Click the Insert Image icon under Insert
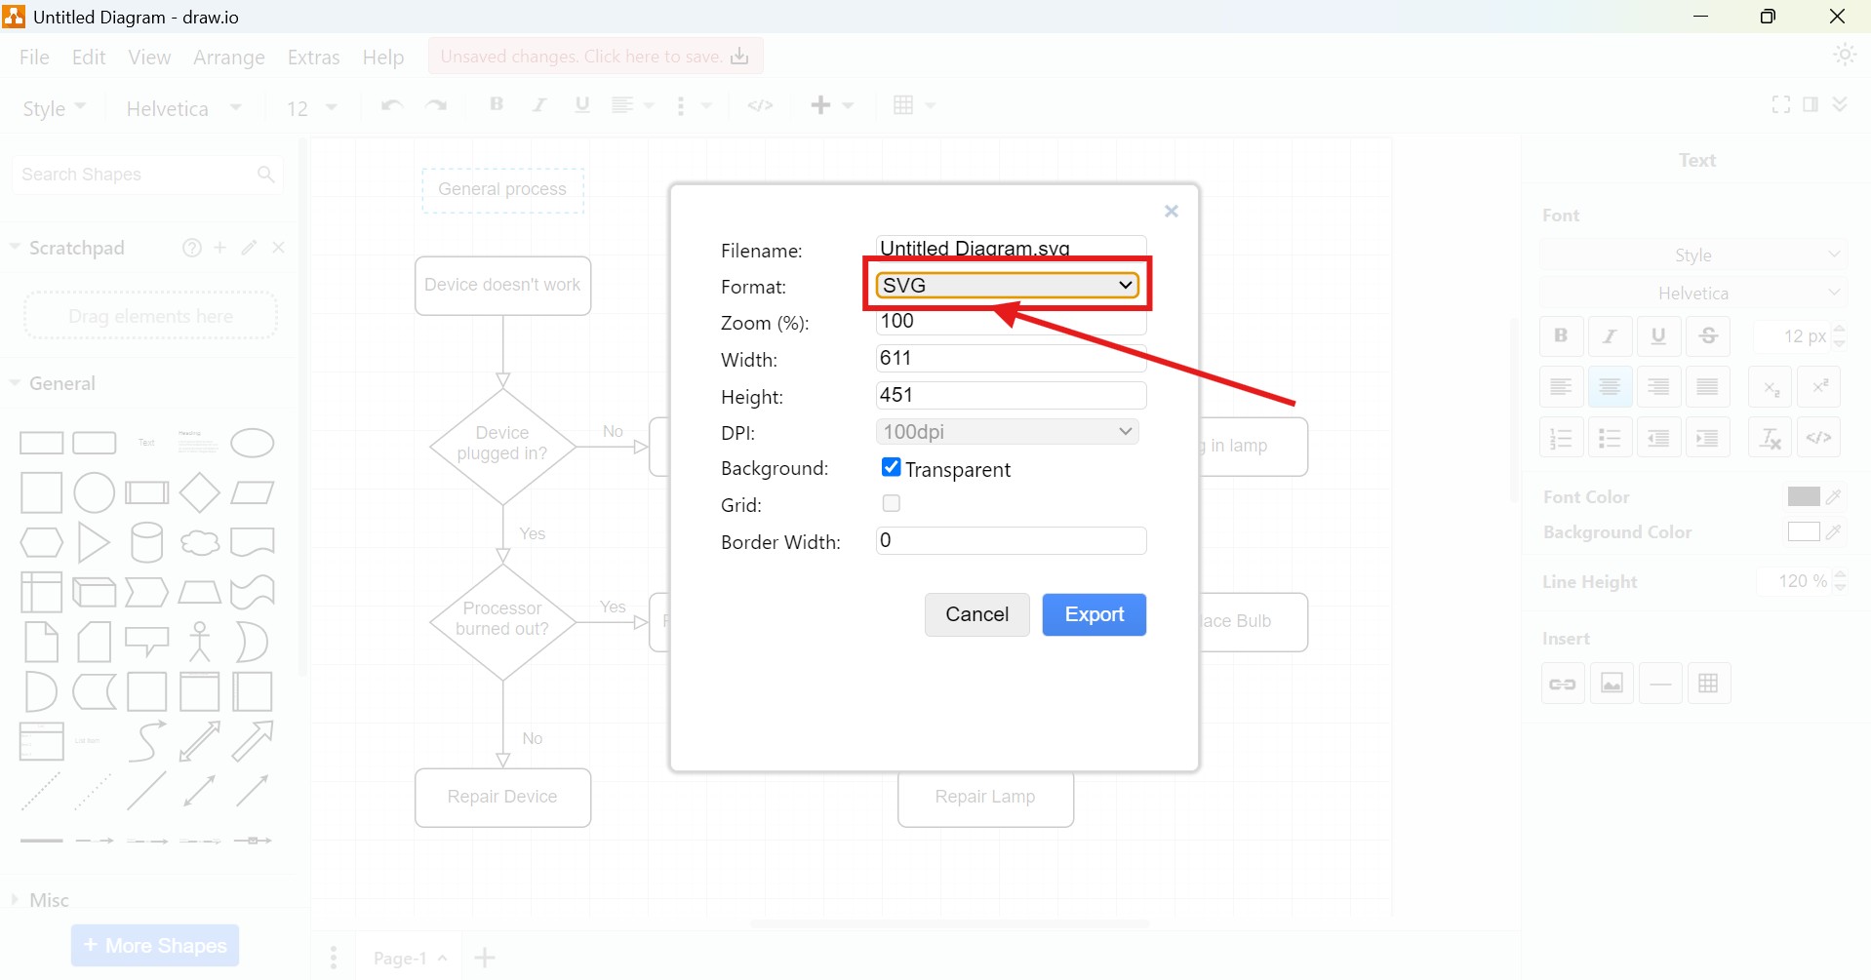The height and width of the screenshot is (980, 1871). click(x=1612, y=683)
